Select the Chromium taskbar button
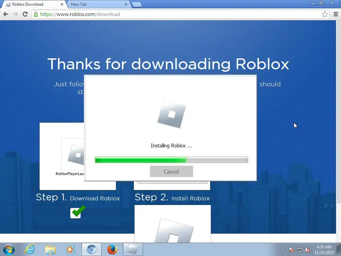The image size is (341, 256). tap(91, 249)
